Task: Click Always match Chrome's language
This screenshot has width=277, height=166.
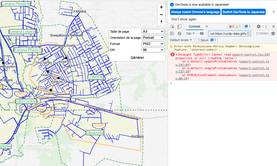Action: coord(195,12)
